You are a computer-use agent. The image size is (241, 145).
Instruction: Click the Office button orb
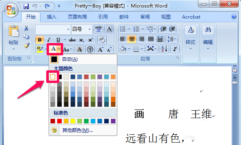11,10
